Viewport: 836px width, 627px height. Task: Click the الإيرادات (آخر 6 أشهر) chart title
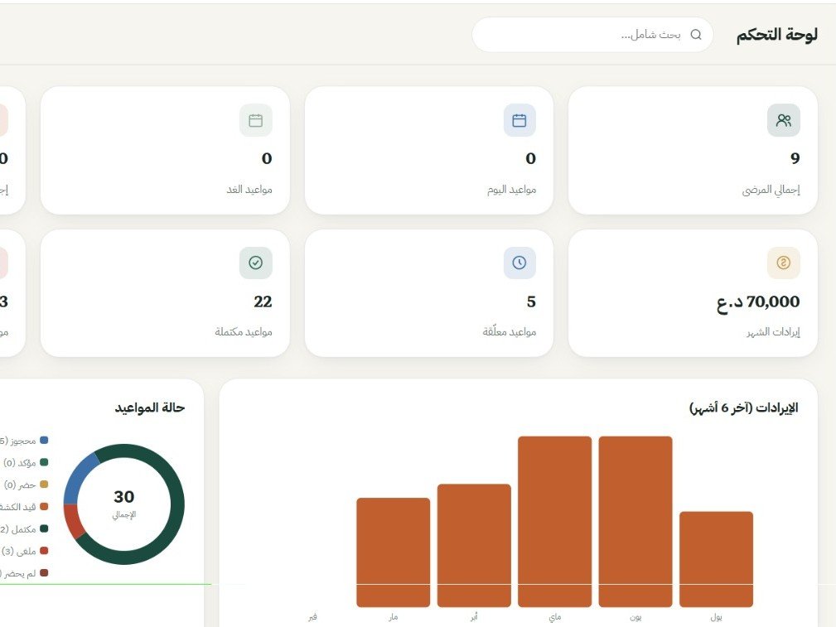(x=744, y=408)
